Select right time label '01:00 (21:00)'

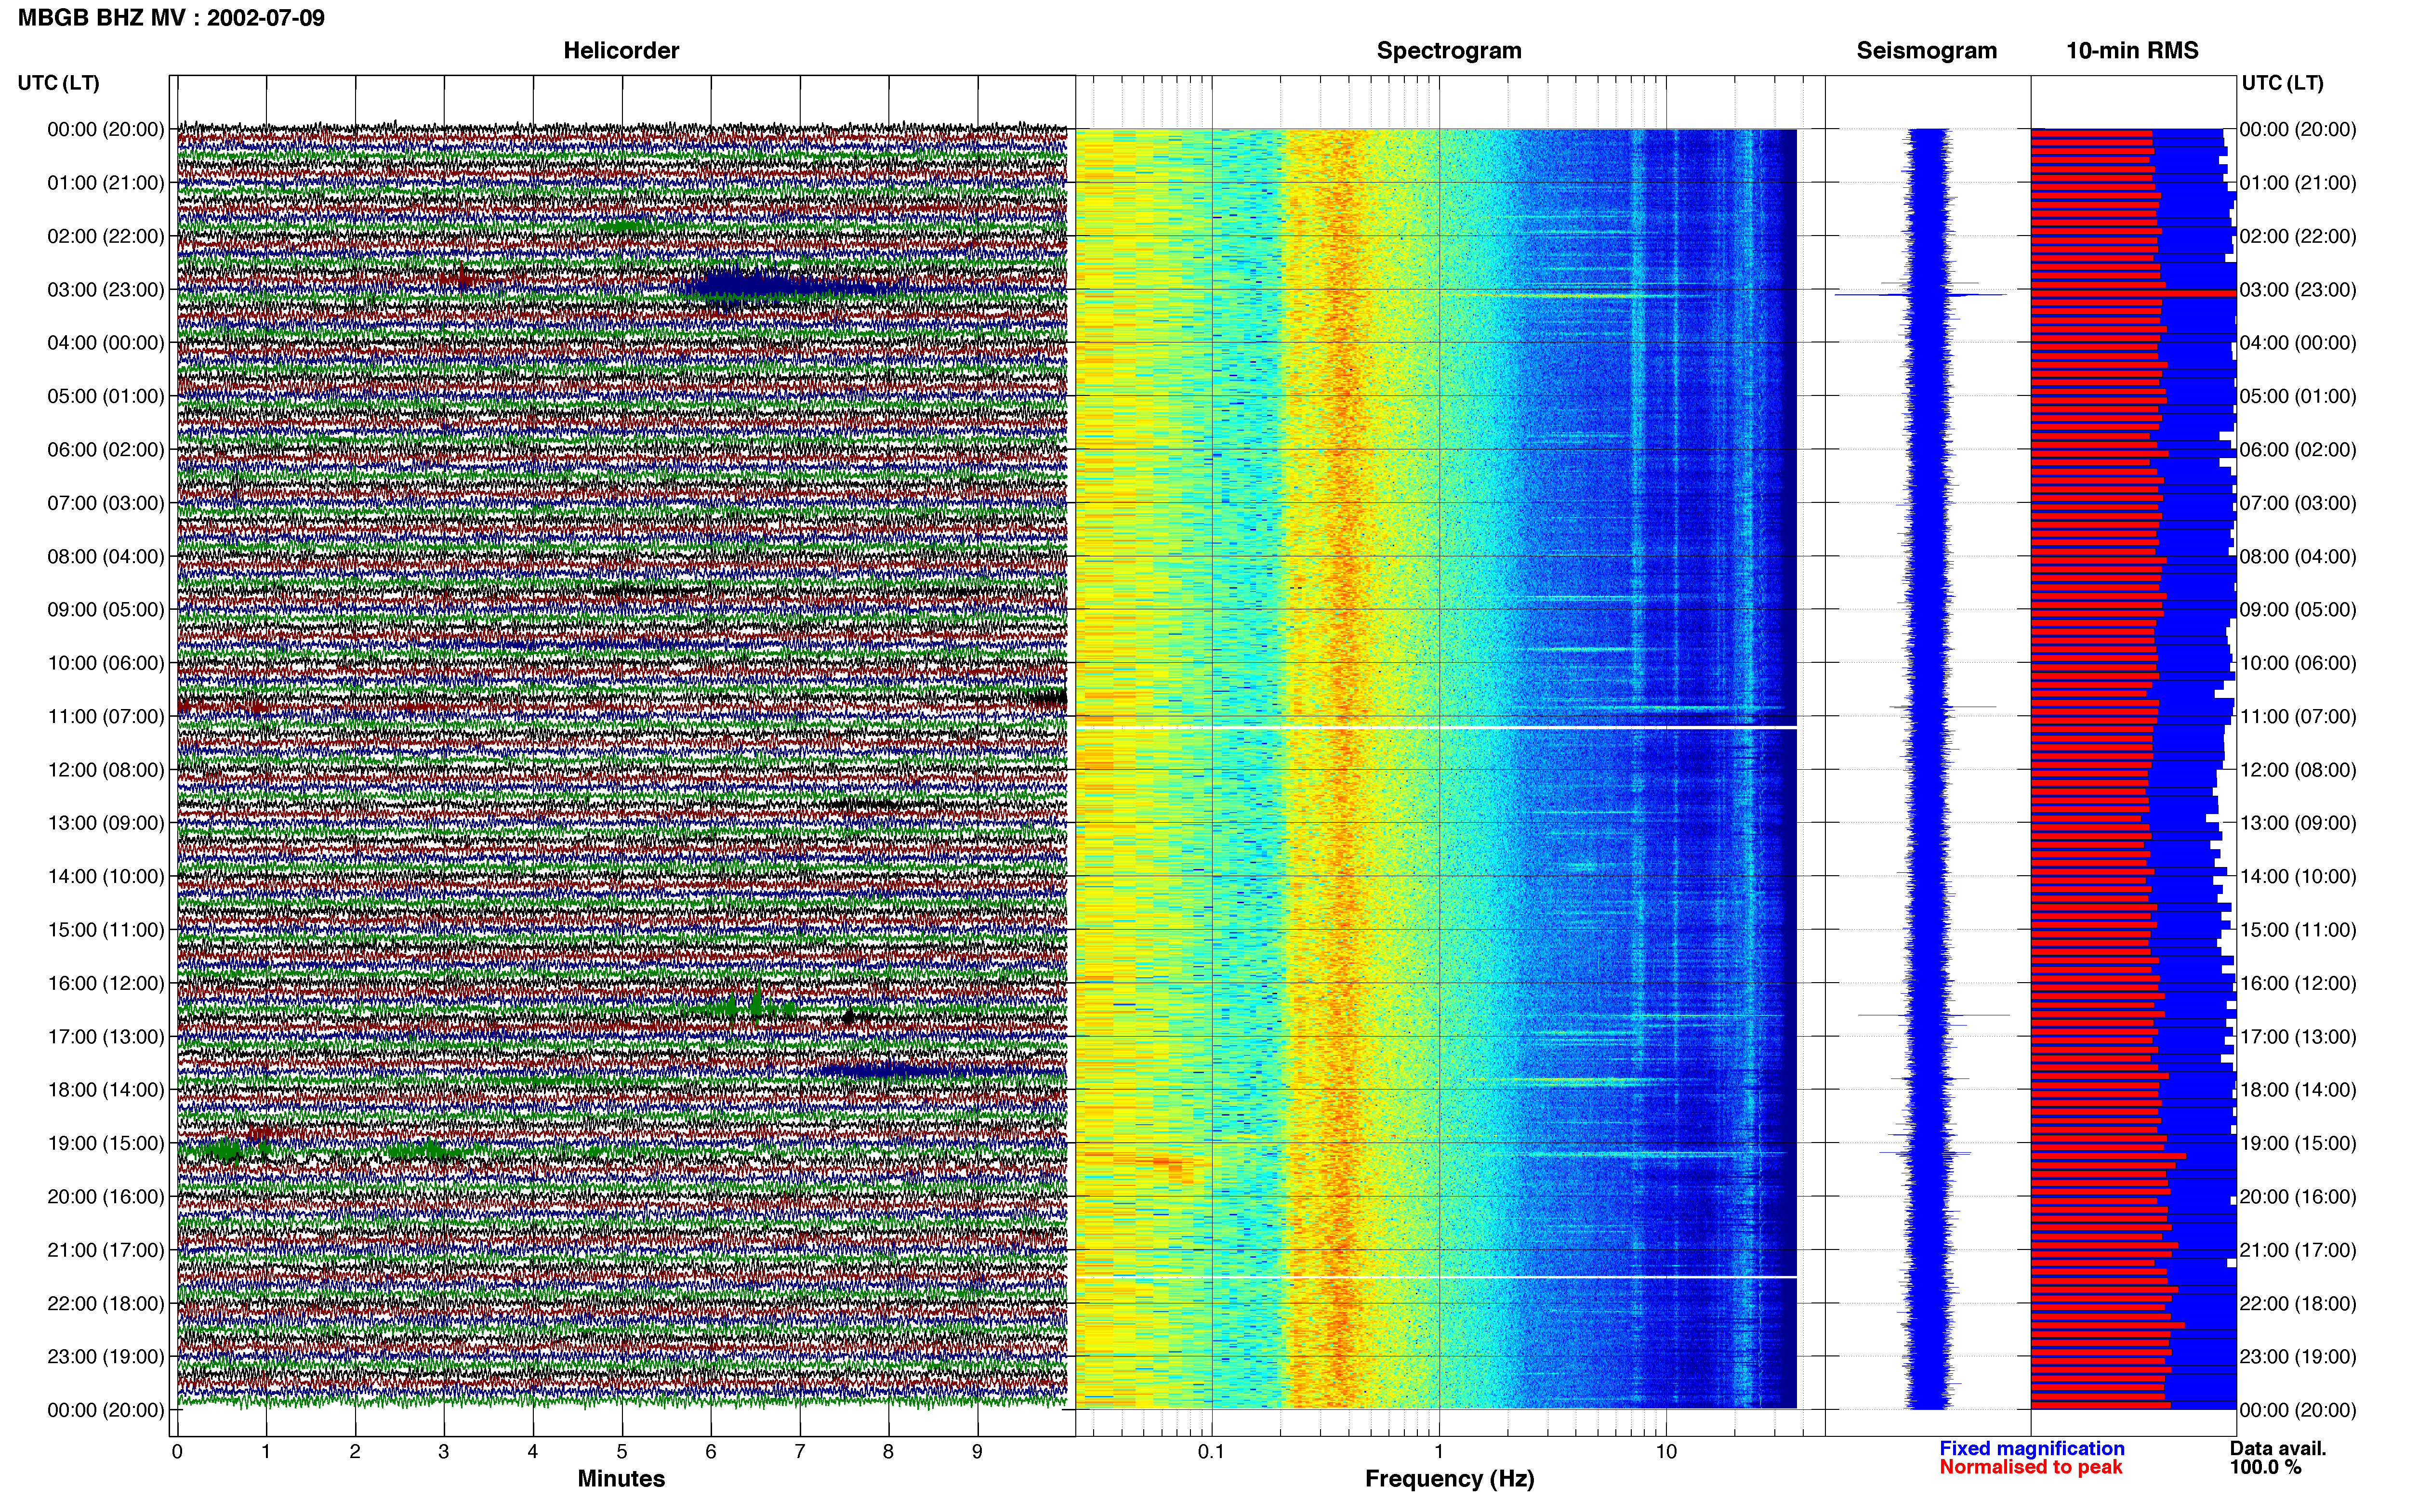point(2298,182)
